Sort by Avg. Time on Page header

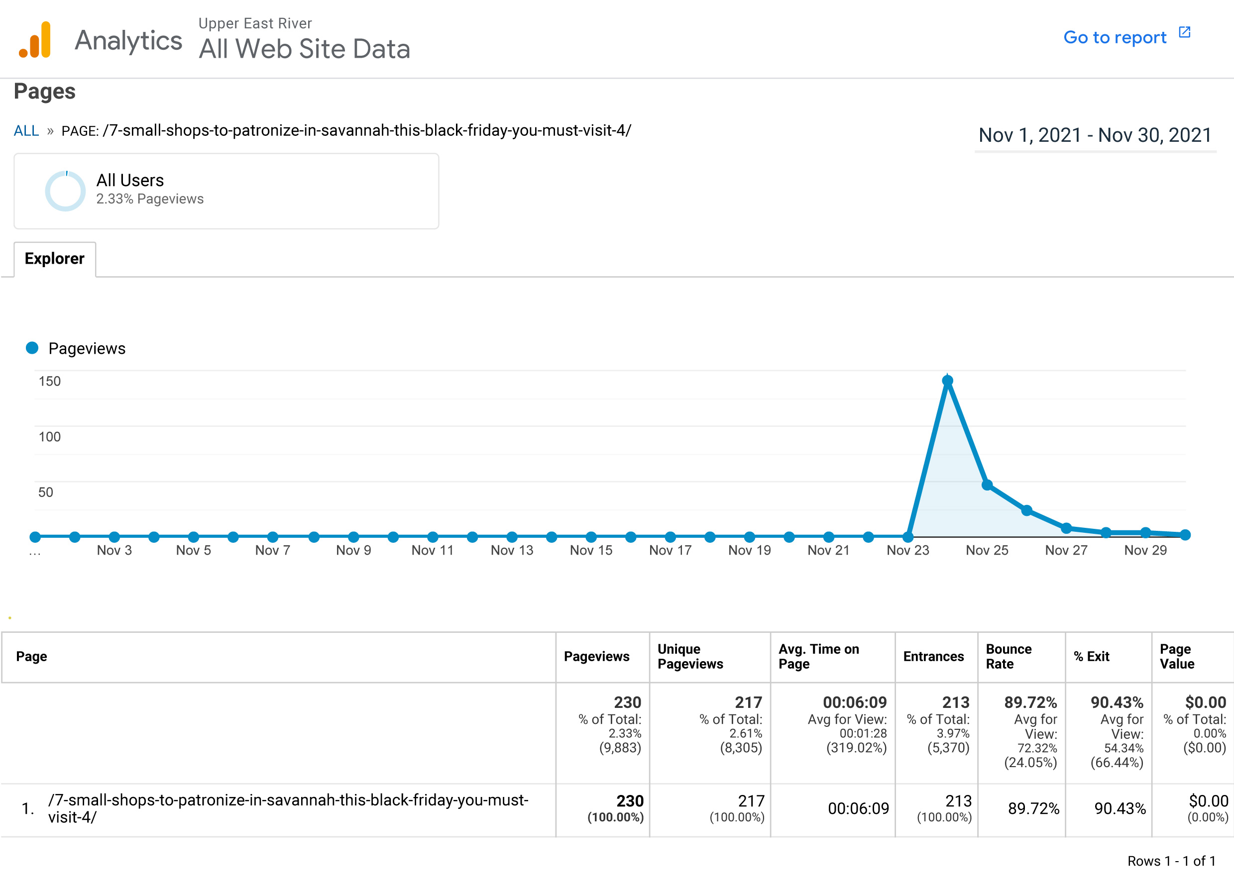tap(818, 656)
